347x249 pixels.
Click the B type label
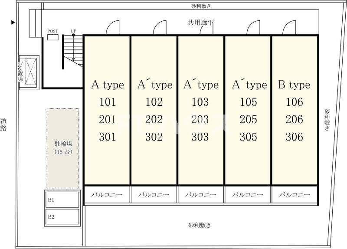295,85
